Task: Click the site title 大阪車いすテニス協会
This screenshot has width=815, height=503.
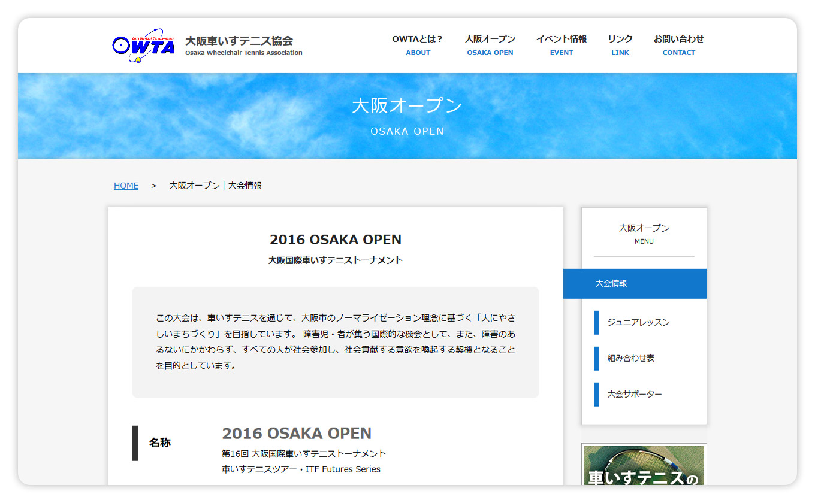Action: click(239, 41)
